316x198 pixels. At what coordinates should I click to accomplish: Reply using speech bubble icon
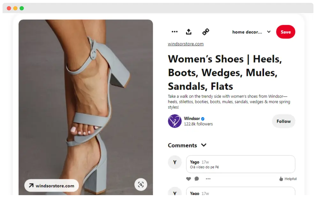click(197, 179)
